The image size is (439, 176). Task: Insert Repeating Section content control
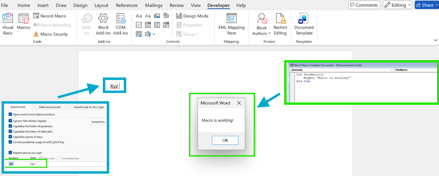(x=139, y=34)
